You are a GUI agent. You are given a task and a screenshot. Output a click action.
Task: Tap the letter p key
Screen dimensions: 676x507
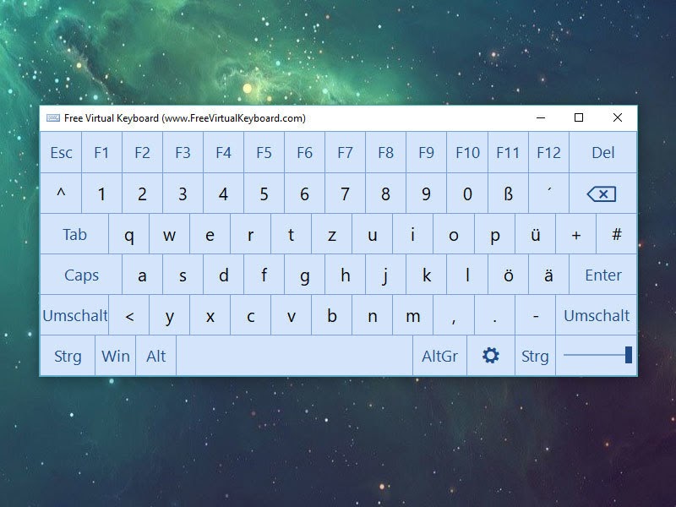click(x=494, y=234)
